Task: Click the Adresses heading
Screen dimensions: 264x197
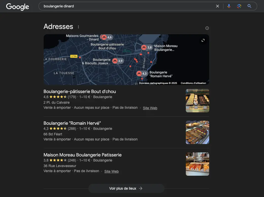Action: 58,27
